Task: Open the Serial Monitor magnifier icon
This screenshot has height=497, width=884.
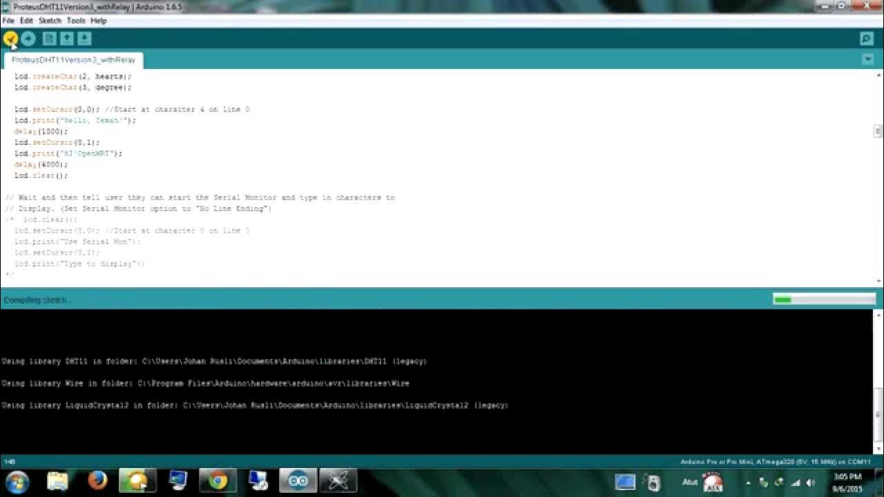Action: (867, 39)
